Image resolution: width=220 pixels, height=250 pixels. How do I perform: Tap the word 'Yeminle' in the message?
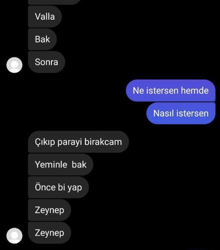click(x=51, y=164)
